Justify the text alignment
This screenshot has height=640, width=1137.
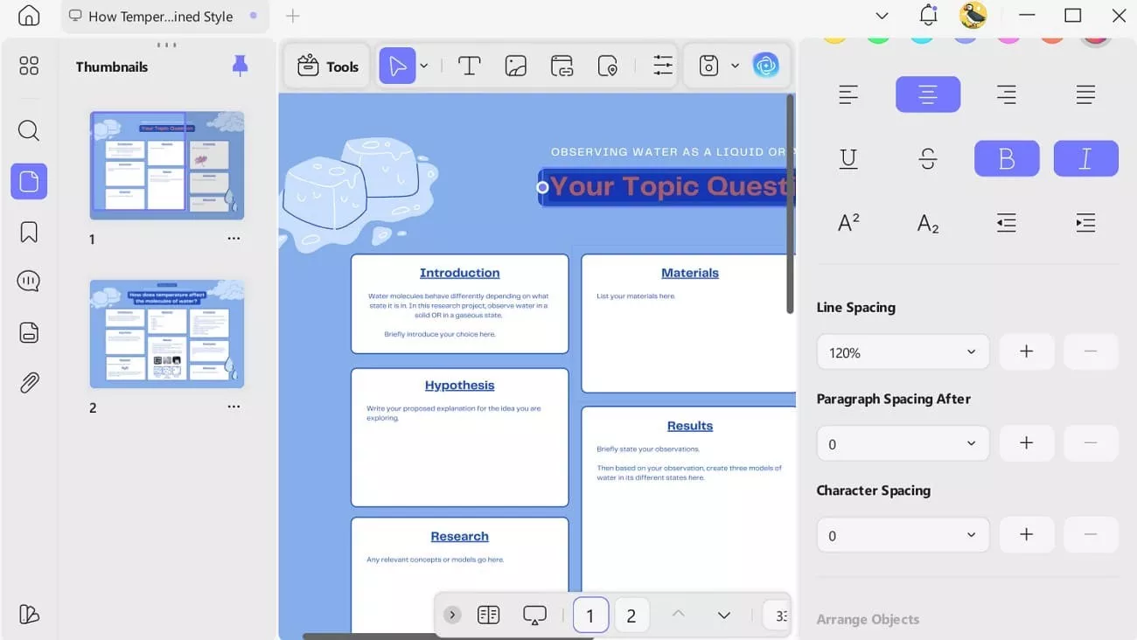[x=1085, y=94]
